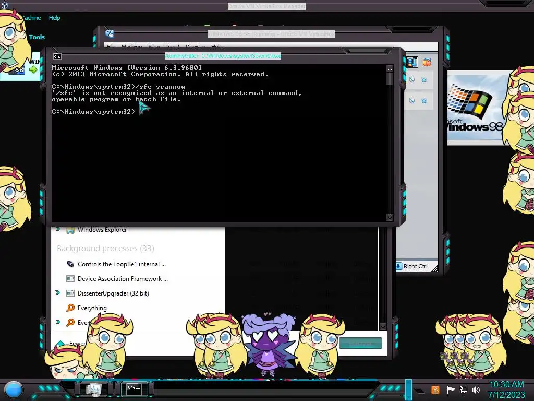Image resolution: width=534 pixels, height=401 pixels.
Task: Click the End task button in Task Manager
Action: tap(360, 343)
